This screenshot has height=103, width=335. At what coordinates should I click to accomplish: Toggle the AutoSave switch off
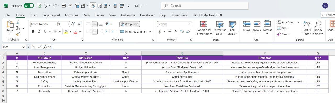pyautogui.click(x=29, y=5)
